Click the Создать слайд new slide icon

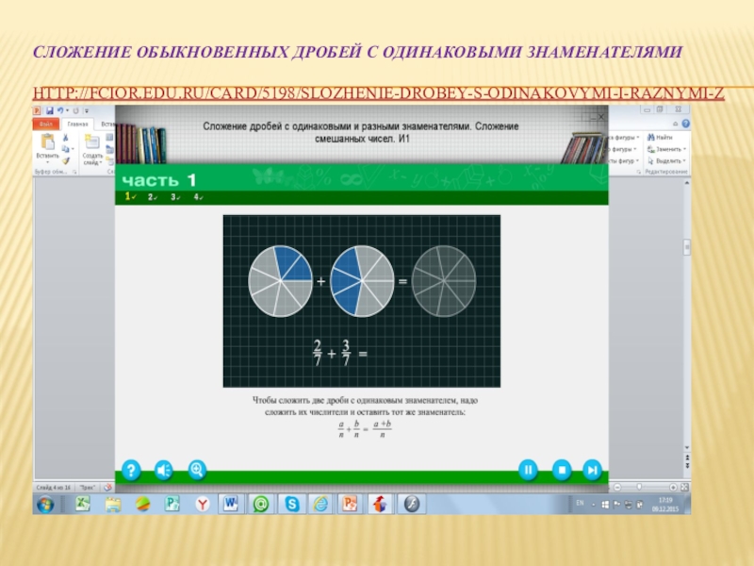tap(91, 142)
